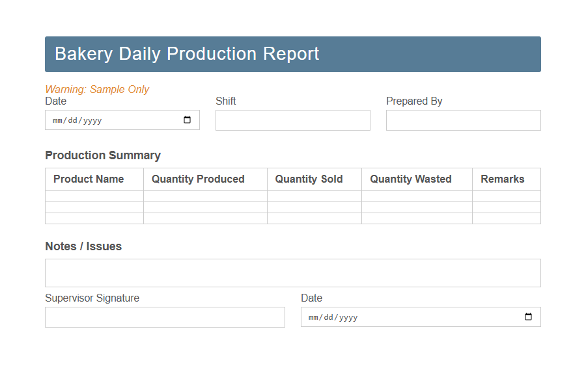Click inside the Shift input box
The height and width of the screenshot is (377, 586).
[x=292, y=120]
